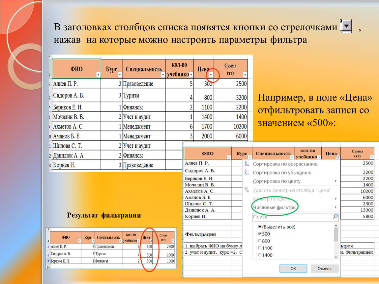This screenshot has width=379, height=284.
Task: Open the ФИО dropdown in the result table
Action: (79, 241)
